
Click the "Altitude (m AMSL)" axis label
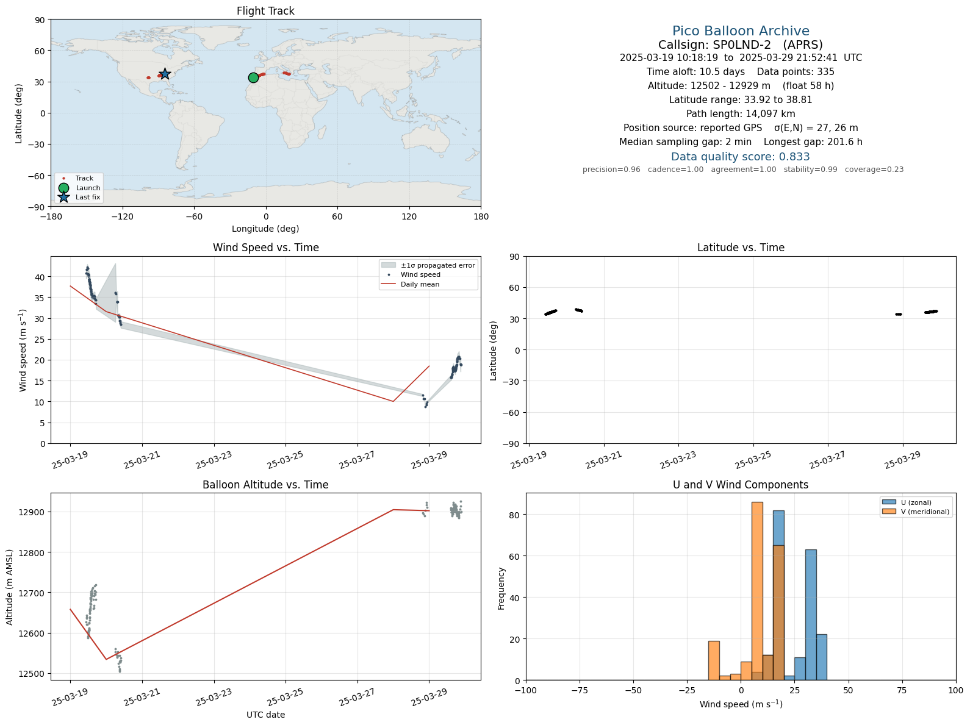pos(10,587)
